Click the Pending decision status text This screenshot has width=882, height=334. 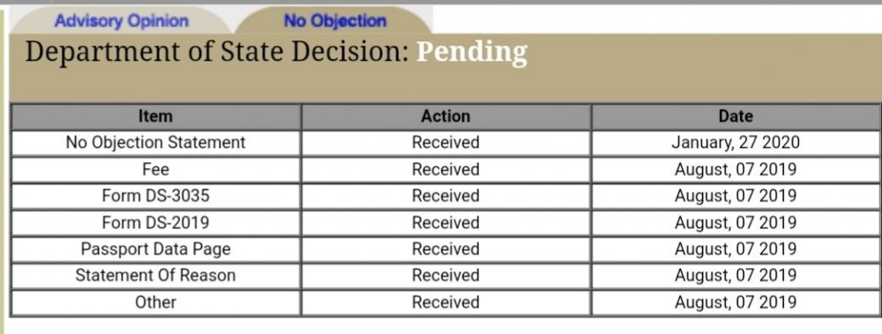point(471,52)
